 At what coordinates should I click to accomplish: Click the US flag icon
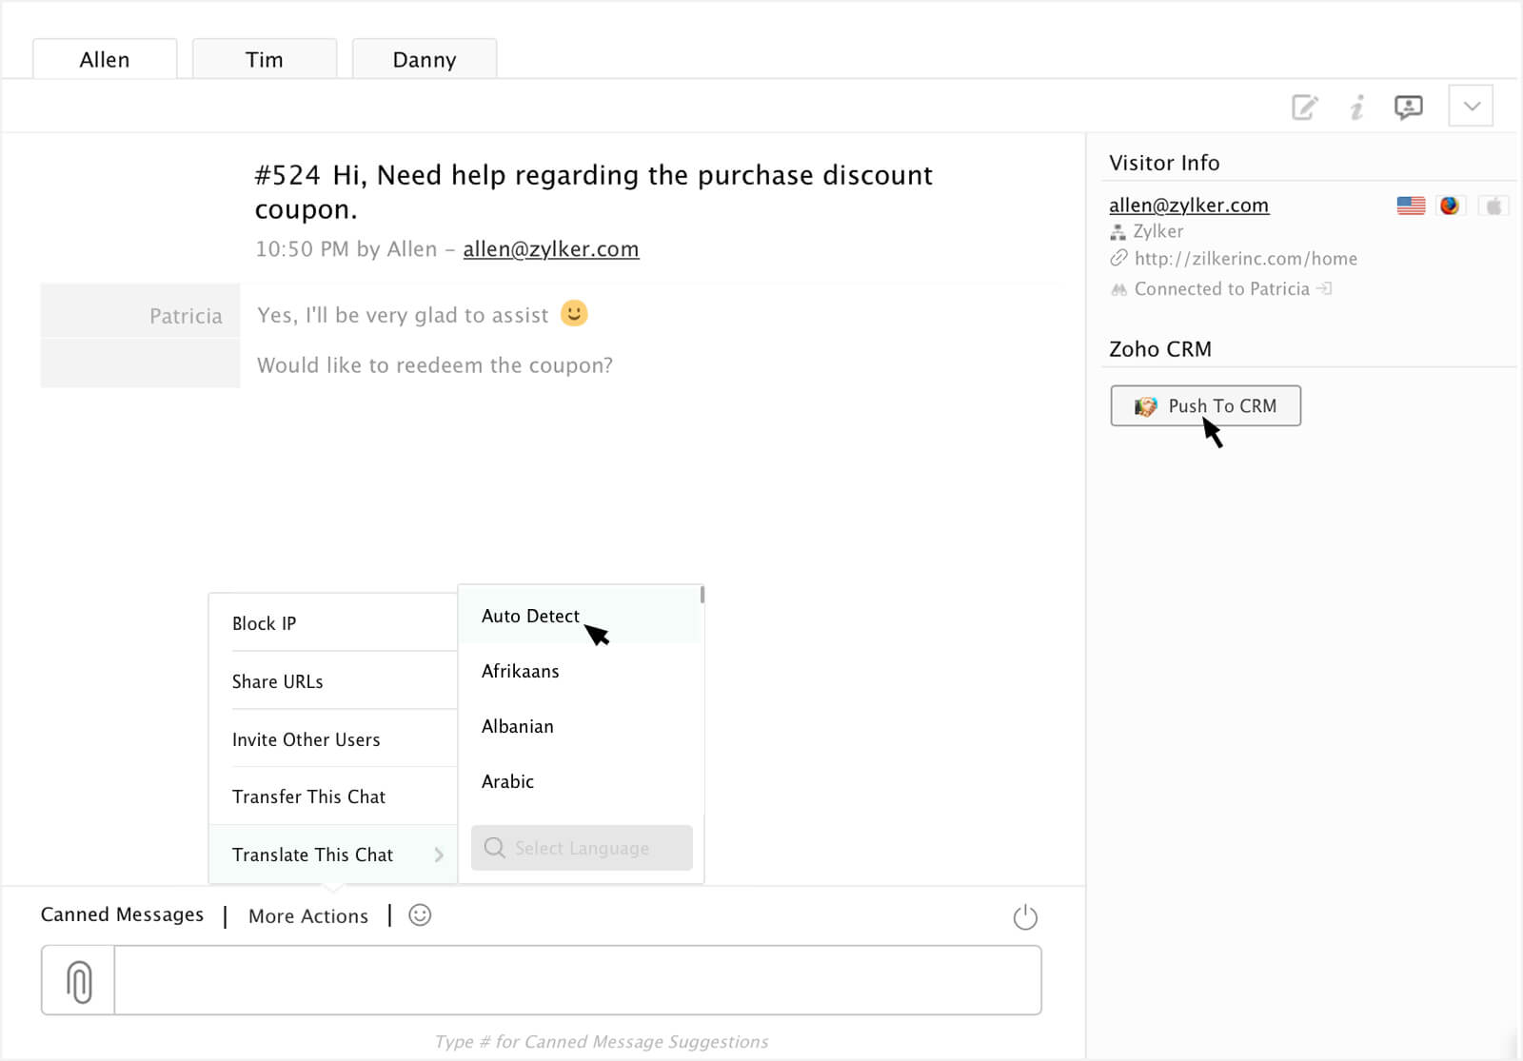1411,206
